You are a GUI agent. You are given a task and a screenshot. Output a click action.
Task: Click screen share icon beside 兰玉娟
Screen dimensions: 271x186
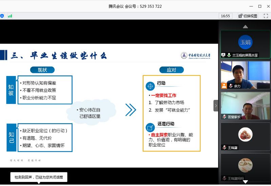[224, 55]
